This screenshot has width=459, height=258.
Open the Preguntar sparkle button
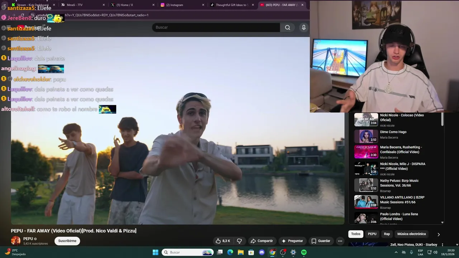pyautogui.click(x=292, y=241)
